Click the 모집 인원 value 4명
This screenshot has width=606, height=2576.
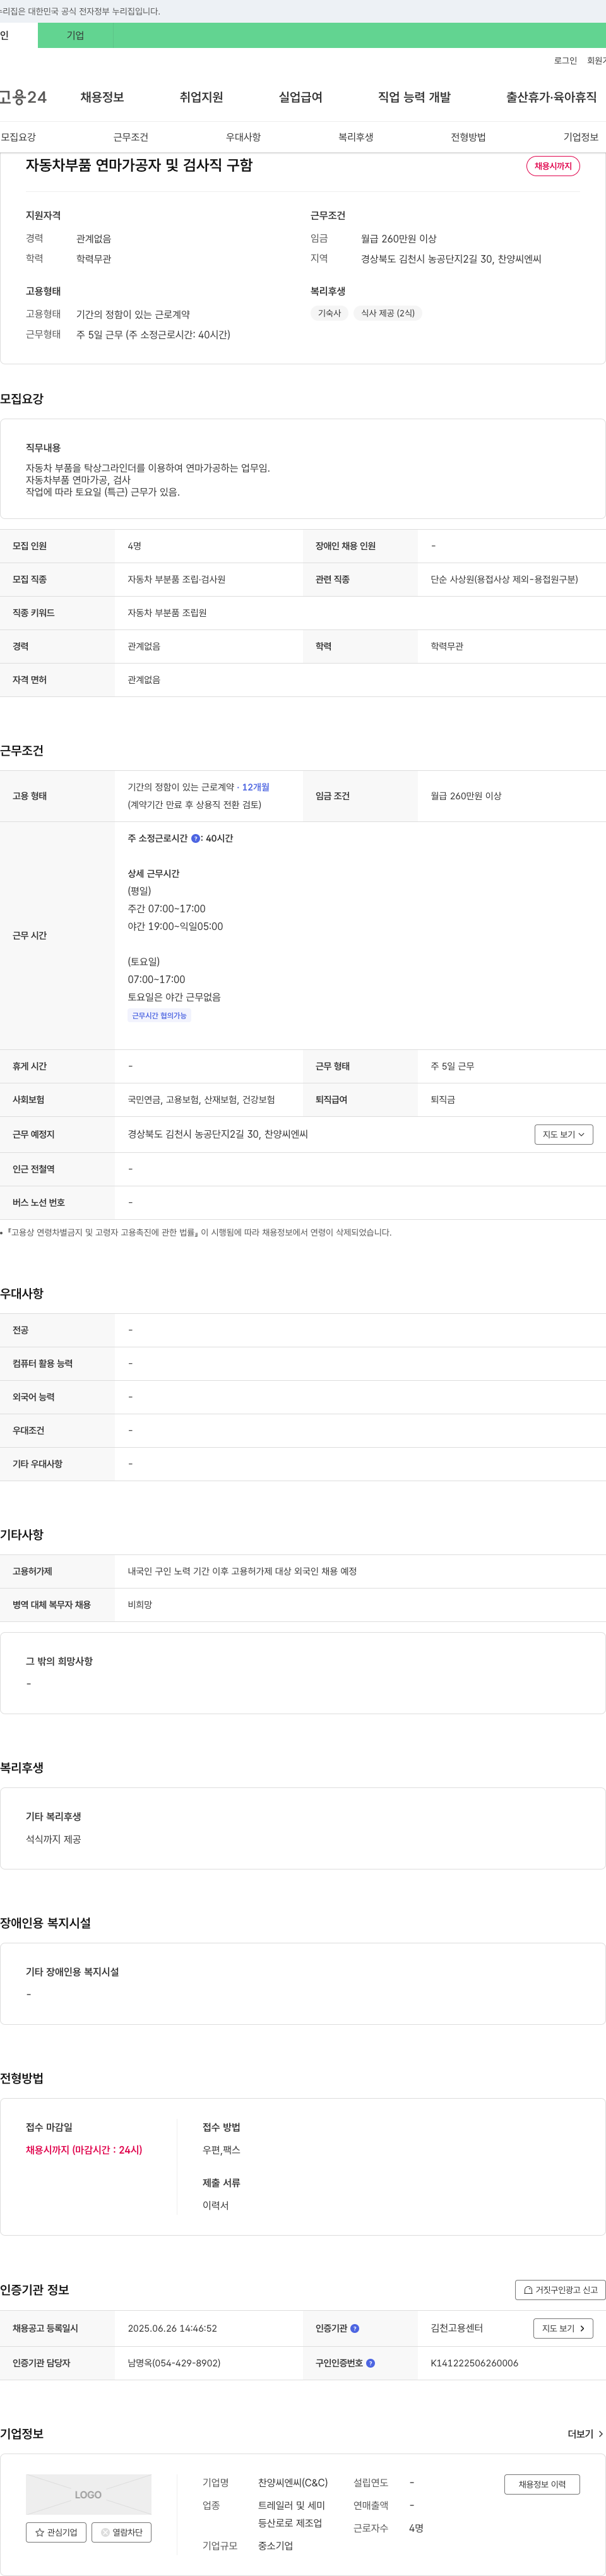click(135, 546)
